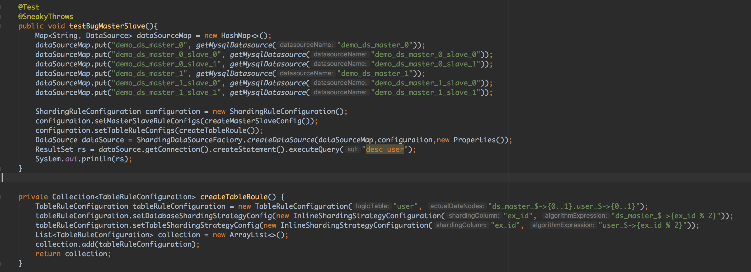Select the testBugMasterSlave method name
The width and height of the screenshot is (751, 272).
(107, 26)
